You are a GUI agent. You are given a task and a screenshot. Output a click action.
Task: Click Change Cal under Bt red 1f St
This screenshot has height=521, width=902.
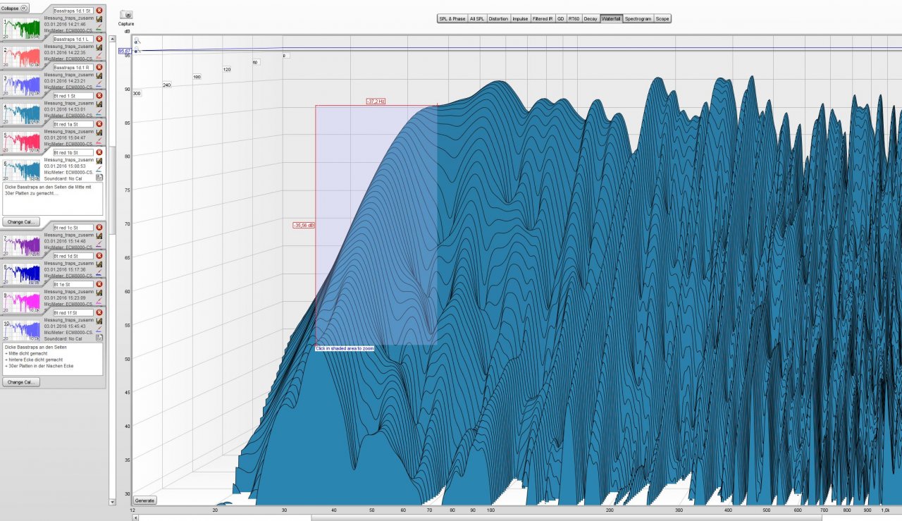20,382
